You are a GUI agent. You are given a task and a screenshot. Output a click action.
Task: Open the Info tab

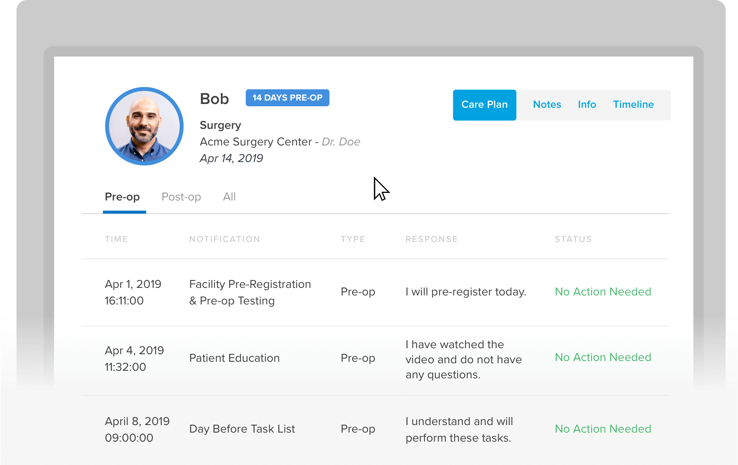click(587, 105)
